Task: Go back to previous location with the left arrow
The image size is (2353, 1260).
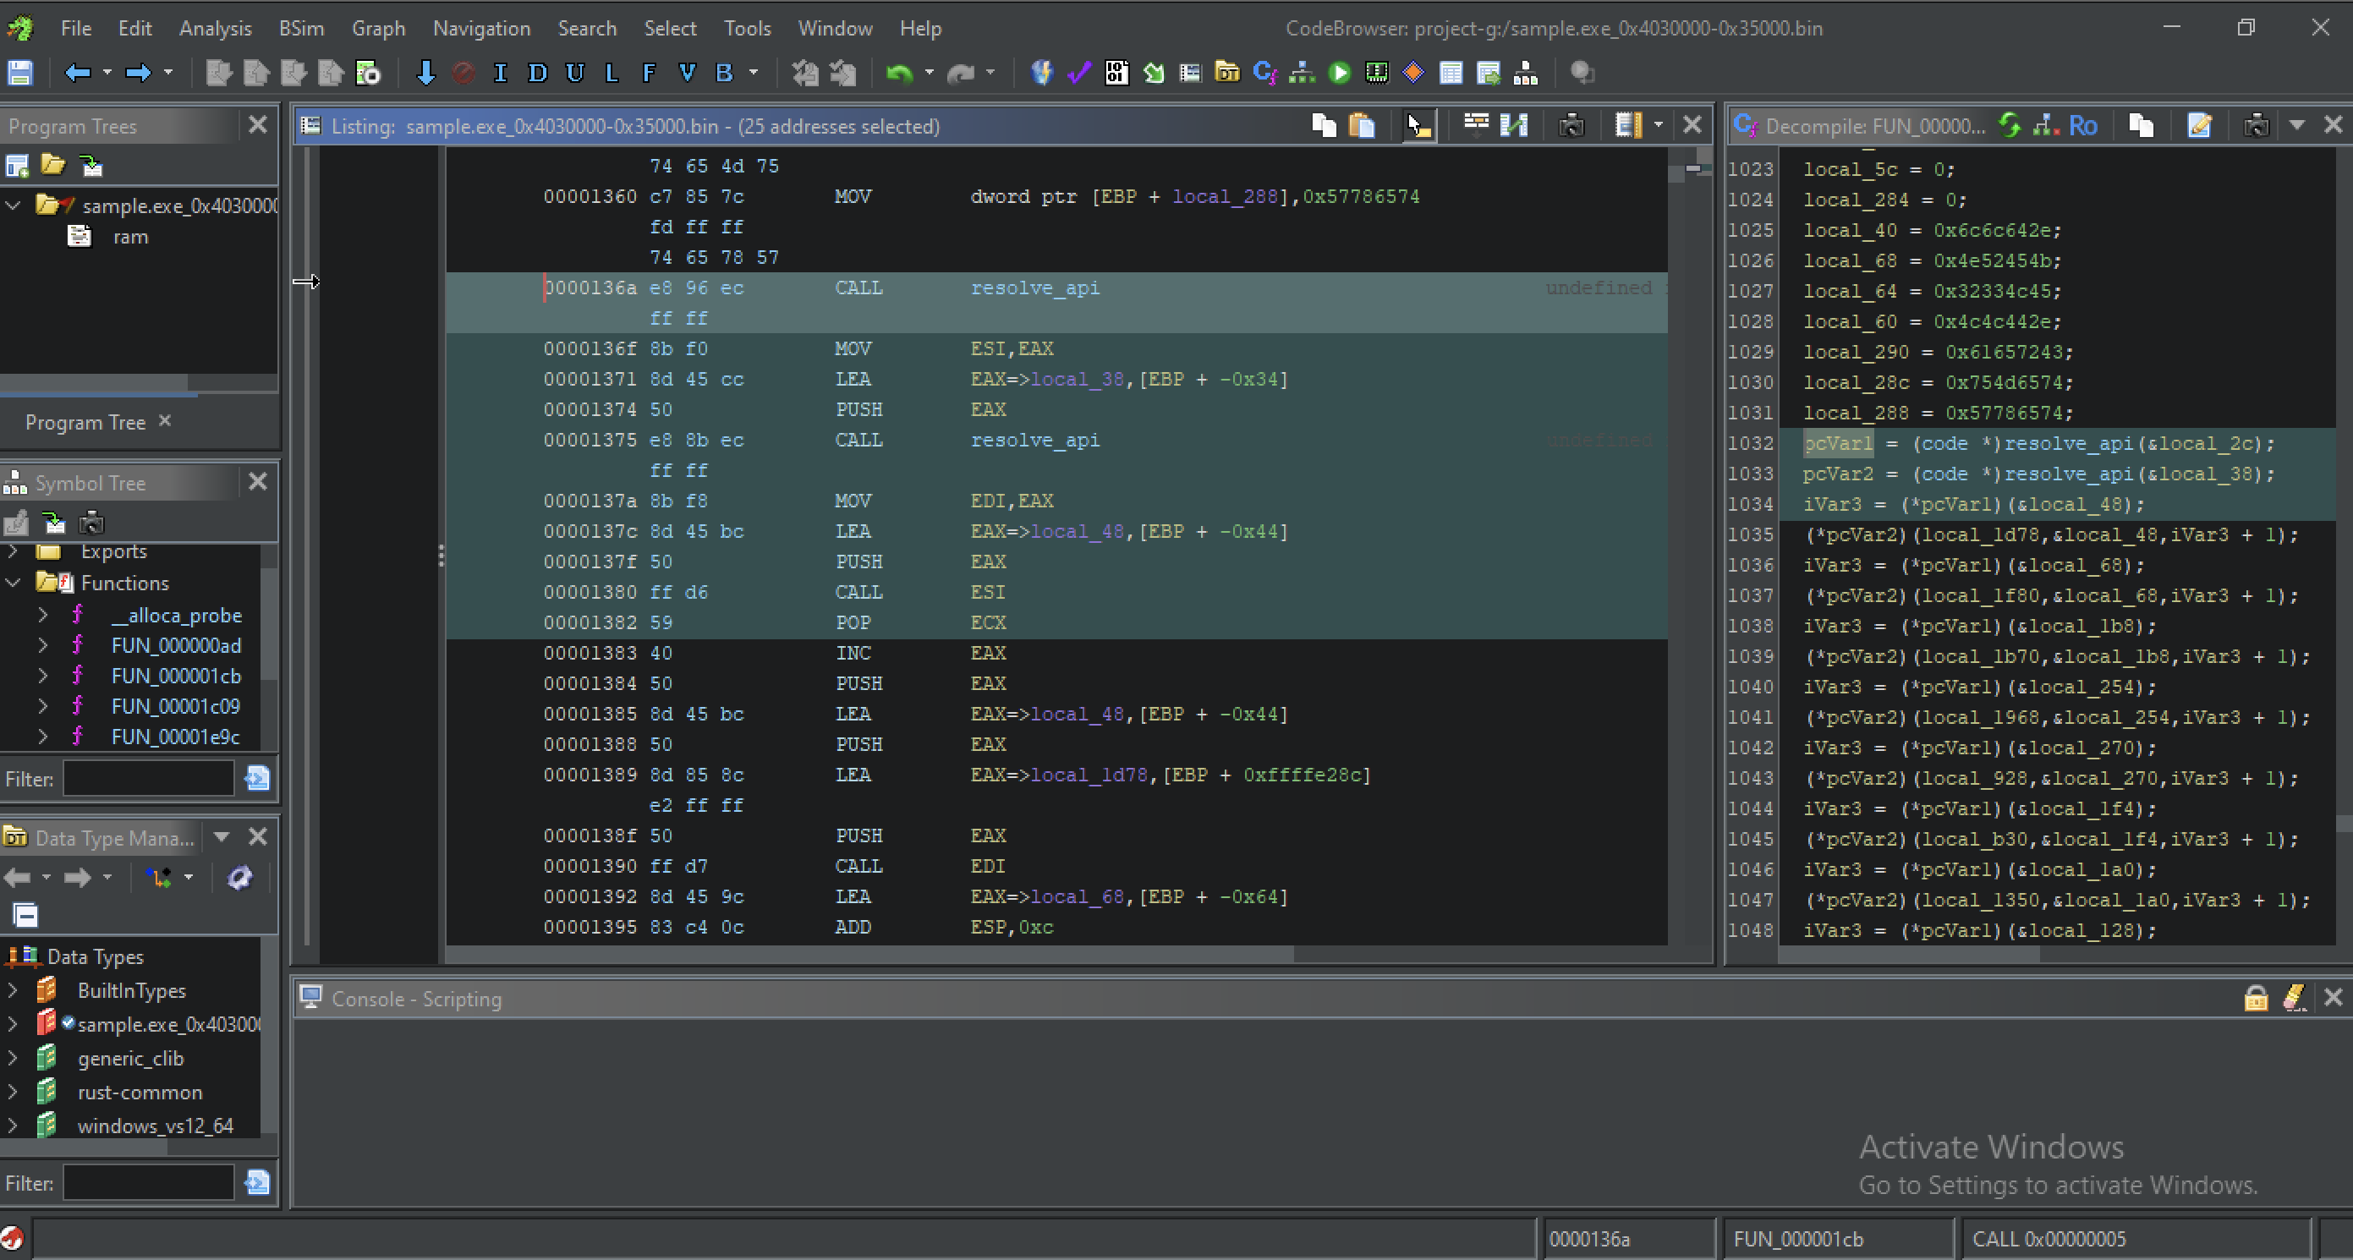Action: coord(78,73)
